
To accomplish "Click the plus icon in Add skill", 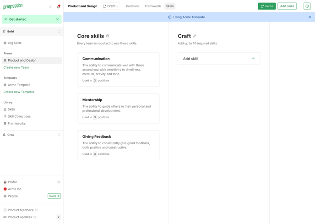I will coord(253,58).
